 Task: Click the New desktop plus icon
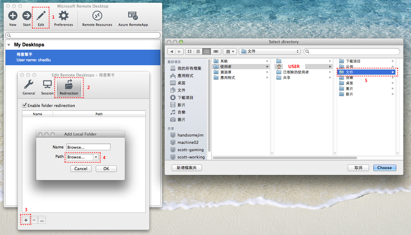[x=13, y=16]
